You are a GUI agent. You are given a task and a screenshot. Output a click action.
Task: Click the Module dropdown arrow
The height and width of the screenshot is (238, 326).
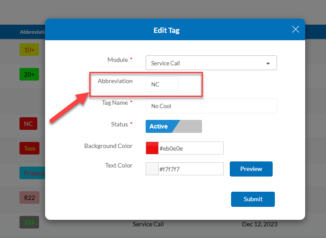coord(268,63)
